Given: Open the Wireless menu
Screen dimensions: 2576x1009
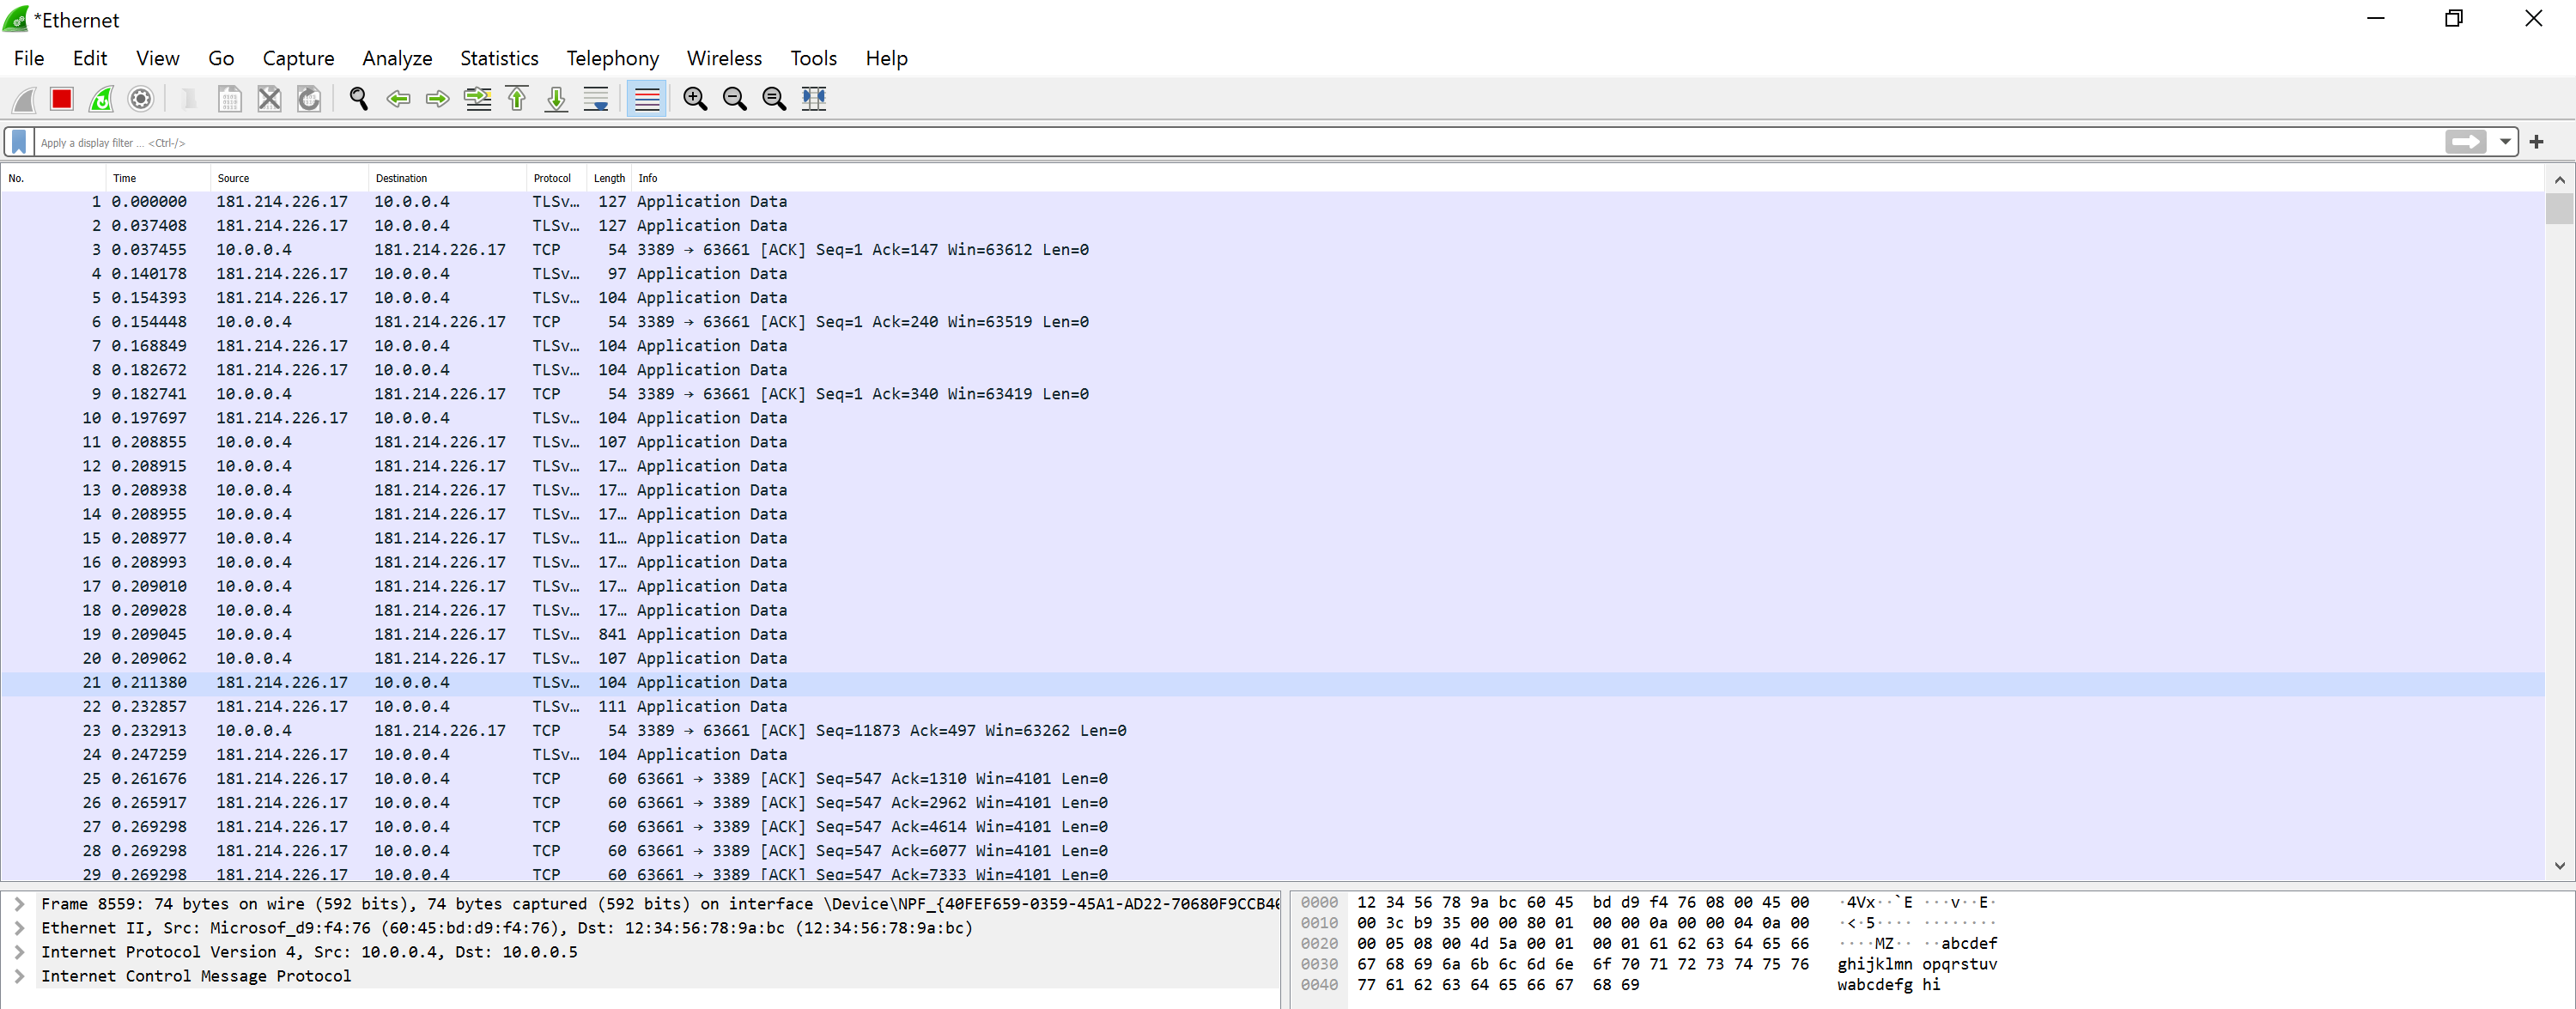Looking at the screenshot, I should 724,58.
